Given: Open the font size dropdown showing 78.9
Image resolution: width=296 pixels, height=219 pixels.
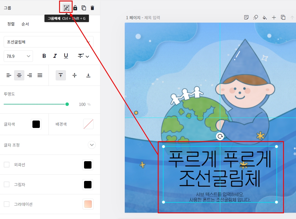Looking at the screenshot, I should 18,56.
